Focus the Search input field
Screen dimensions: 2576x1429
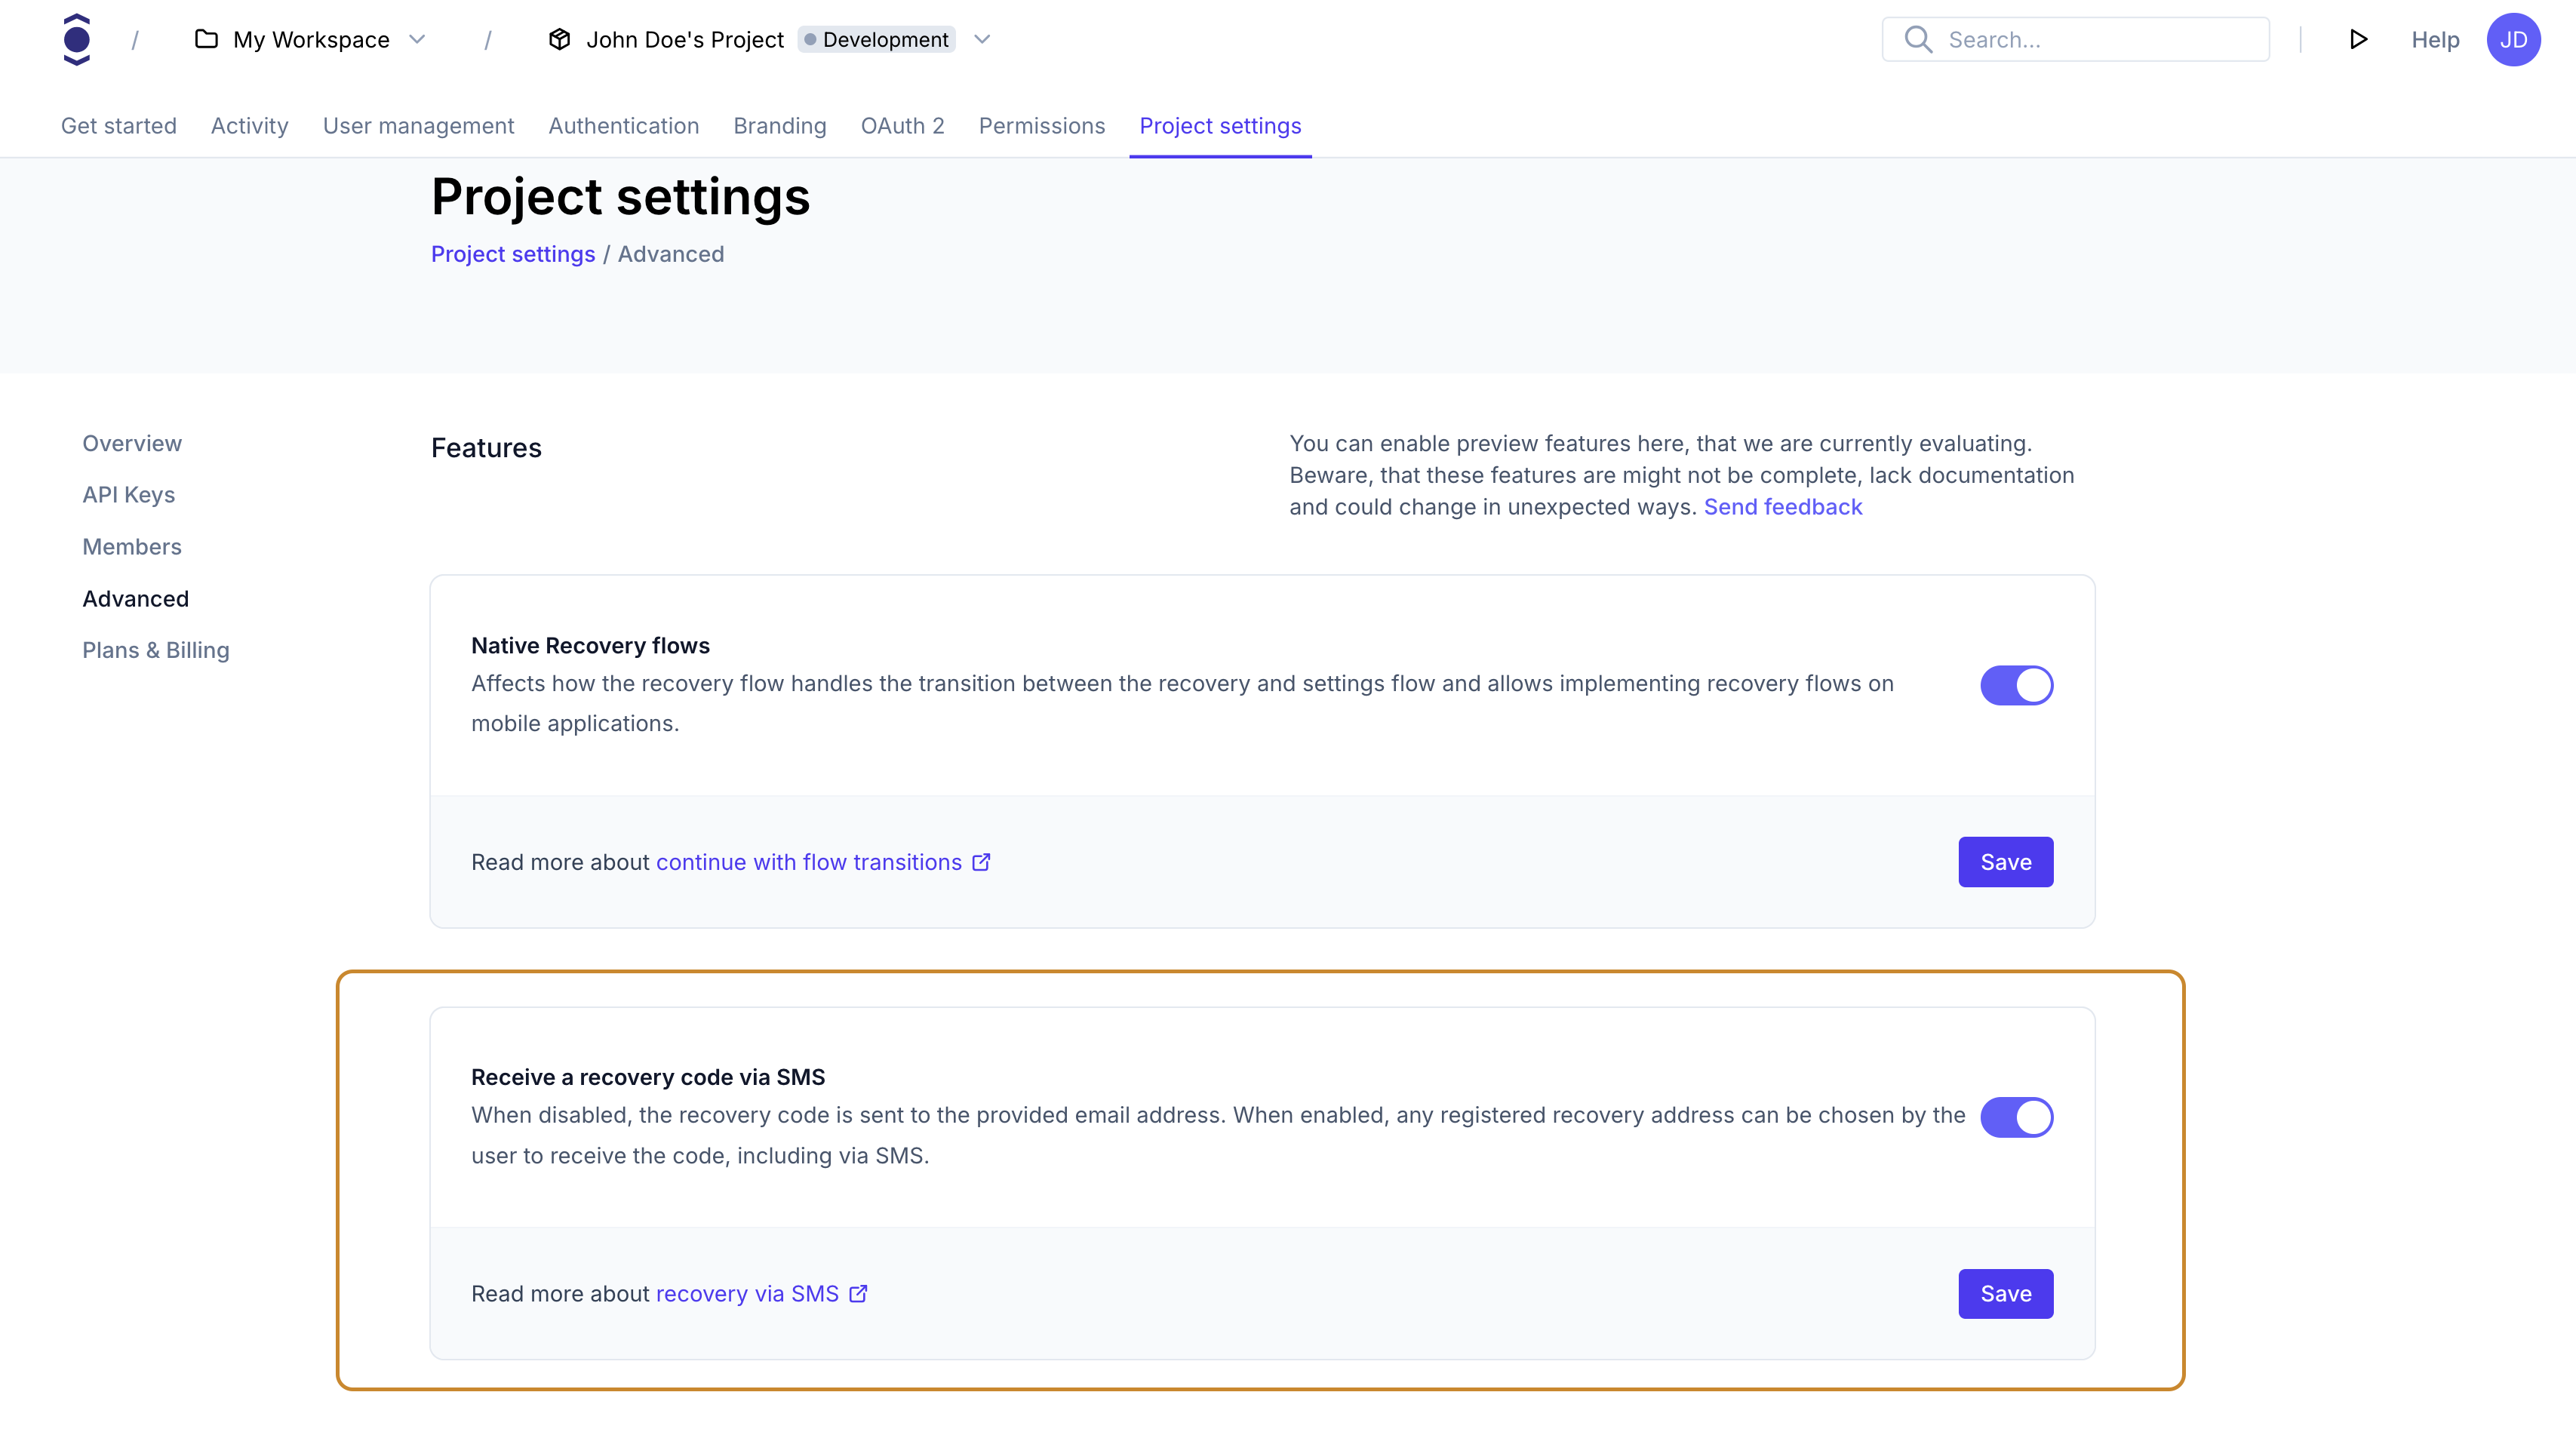click(2100, 39)
